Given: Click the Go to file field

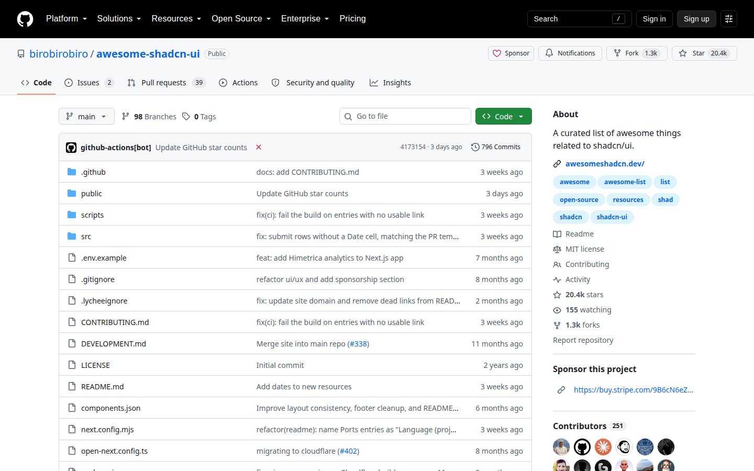Looking at the screenshot, I should click(405, 116).
